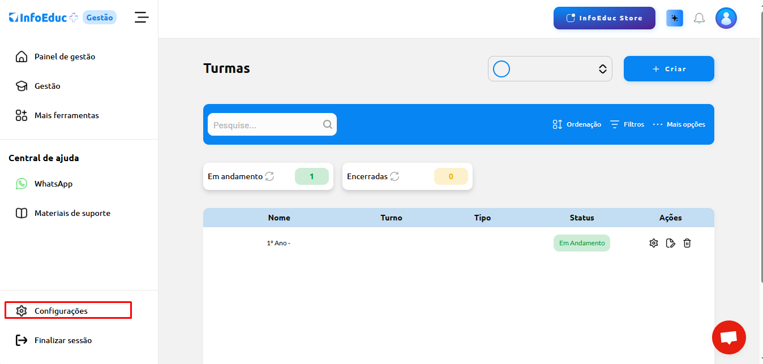Screen dimensions: 763x364
Task: Click the green count badge showing 1
Action: 312,176
